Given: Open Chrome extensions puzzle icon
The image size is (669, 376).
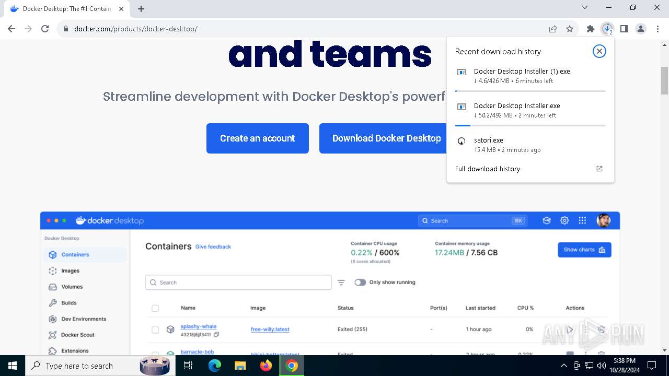Looking at the screenshot, I should coord(591,29).
